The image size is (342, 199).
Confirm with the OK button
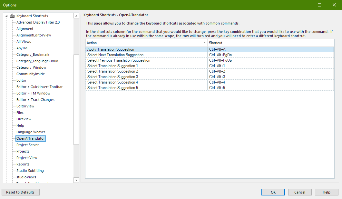point(273,192)
